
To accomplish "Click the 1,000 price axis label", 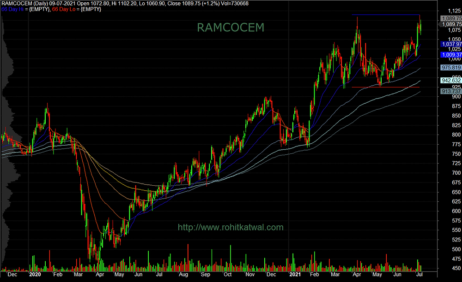I will click(454, 59).
